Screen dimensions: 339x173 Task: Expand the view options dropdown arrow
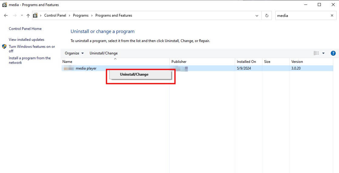point(323,53)
